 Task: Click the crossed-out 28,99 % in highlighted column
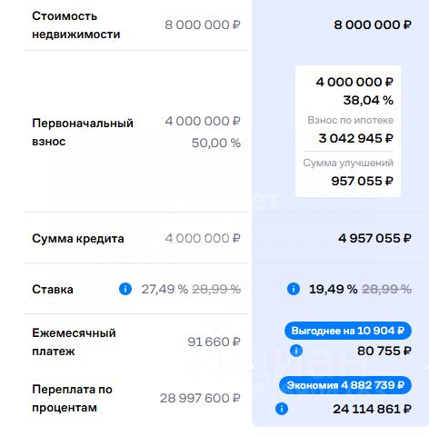(x=386, y=289)
